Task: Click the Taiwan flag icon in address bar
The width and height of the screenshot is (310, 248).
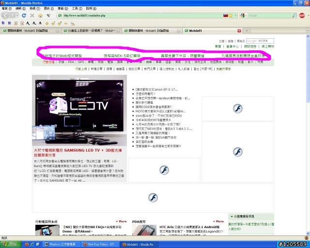Action: (226, 15)
